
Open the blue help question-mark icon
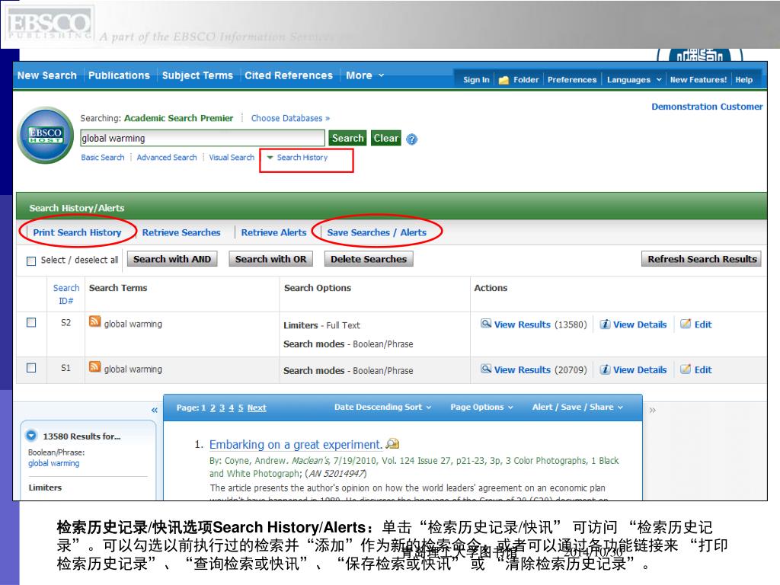(411, 139)
